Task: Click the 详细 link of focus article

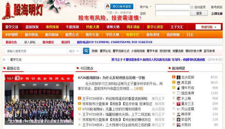Action: click(x=139, y=88)
